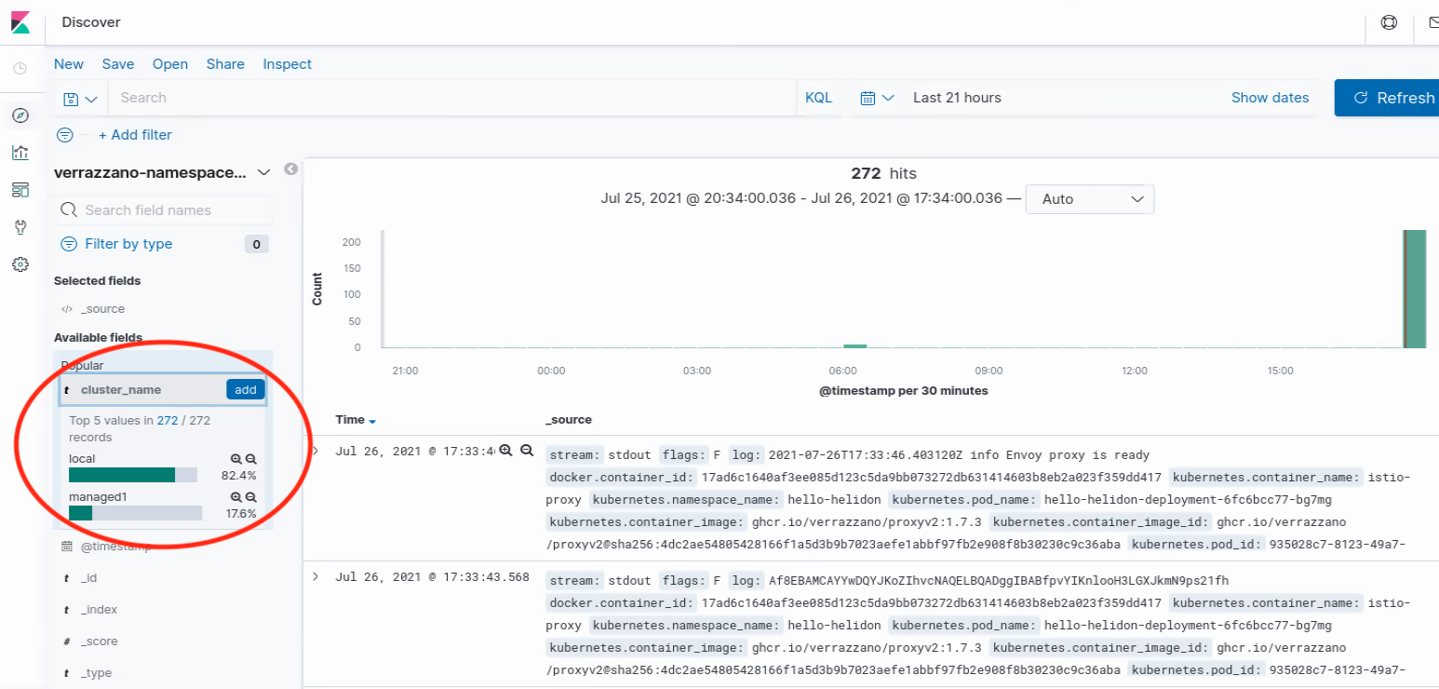This screenshot has height=689, width=1439.
Task: Collapse the field list sidebar arrow
Action: [291, 169]
